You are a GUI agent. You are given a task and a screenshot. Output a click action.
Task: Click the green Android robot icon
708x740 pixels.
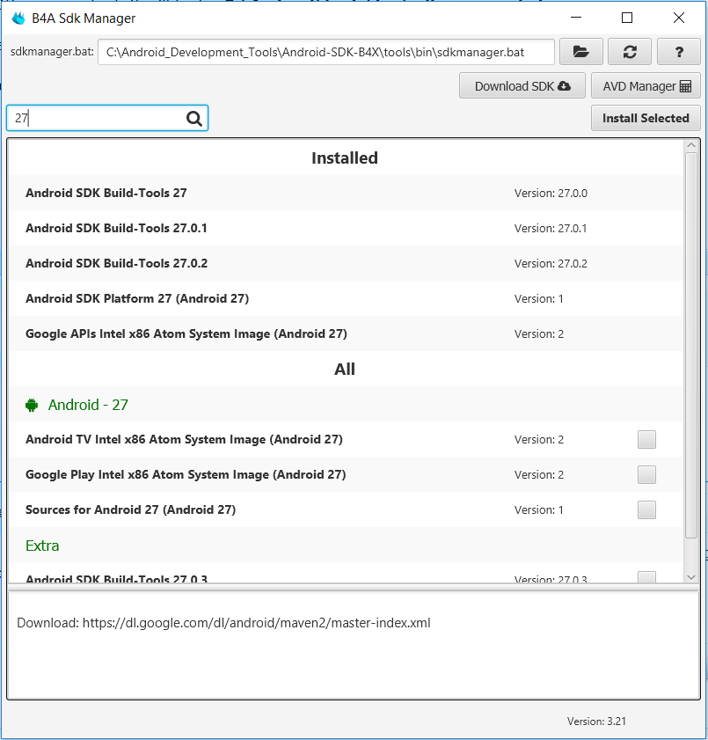32,405
